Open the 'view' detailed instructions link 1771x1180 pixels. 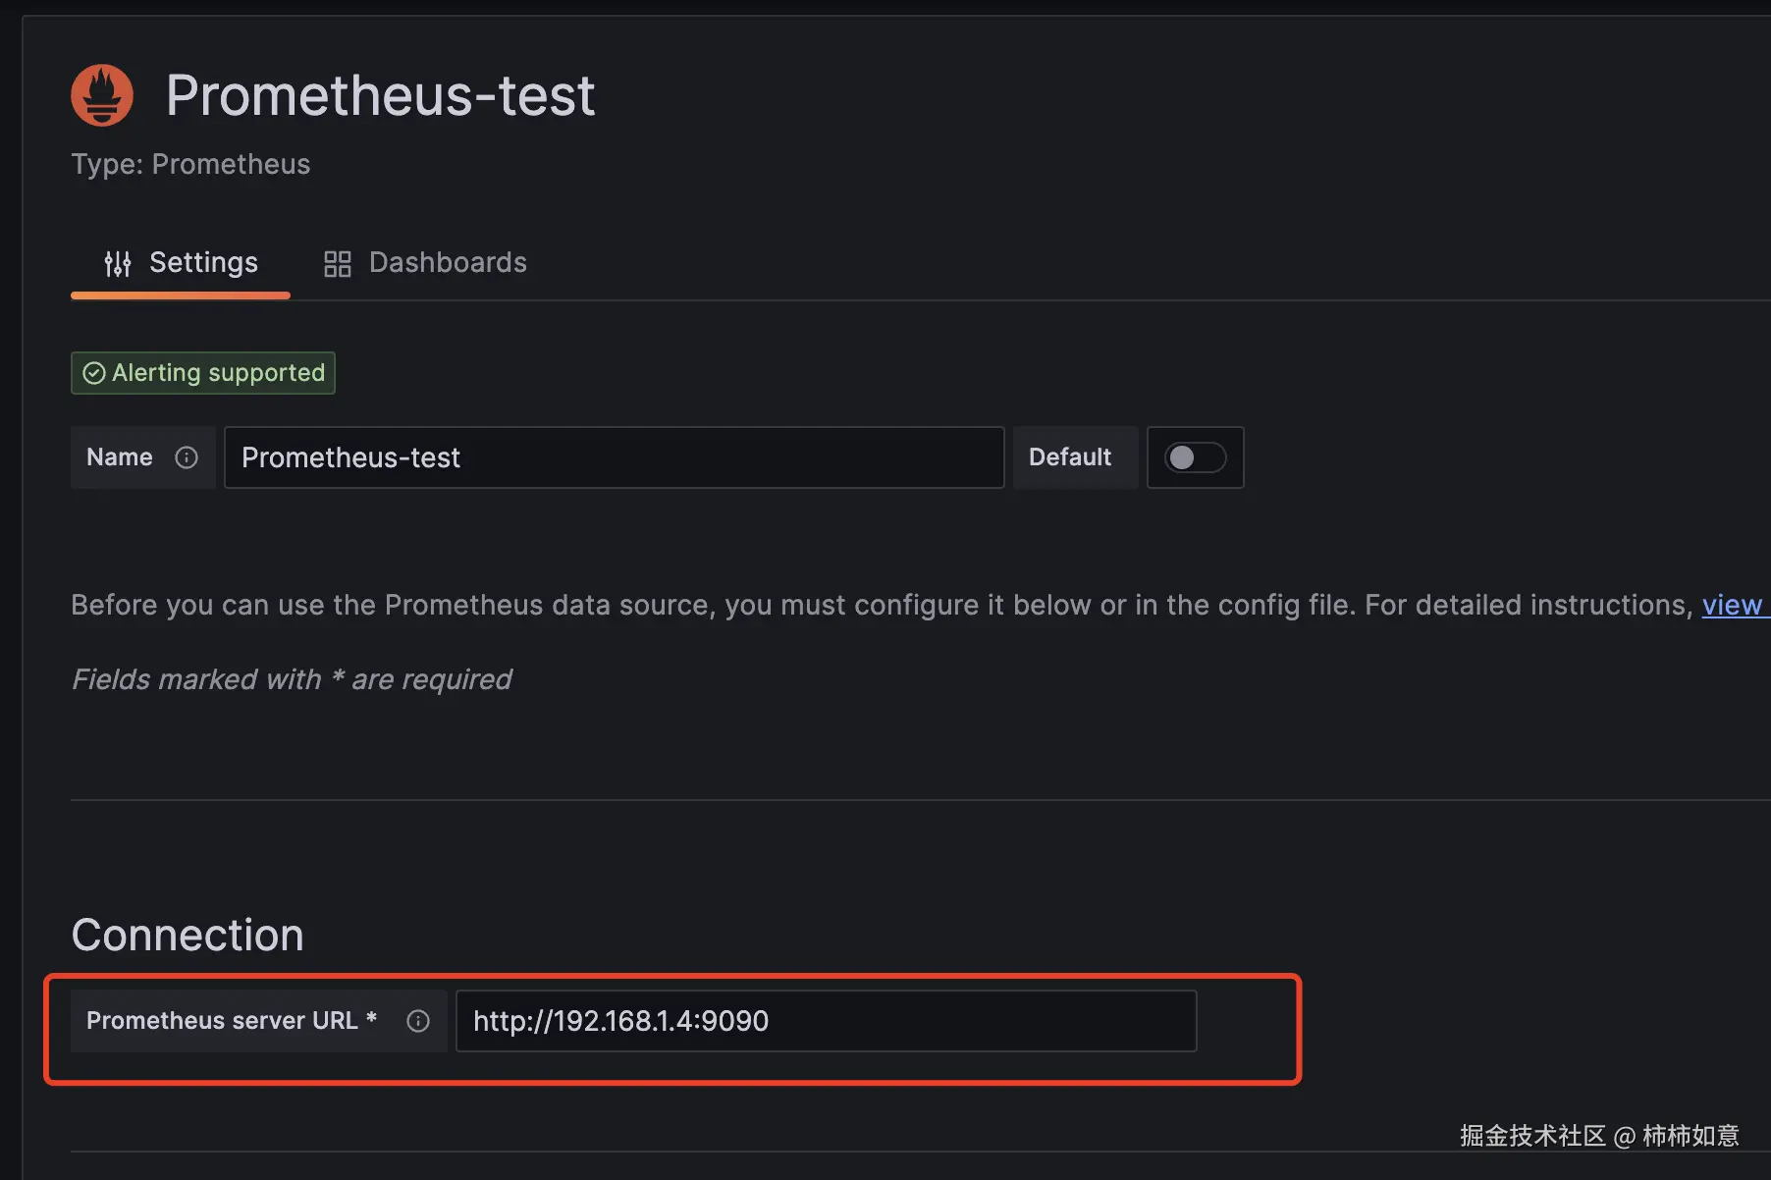(x=1734, y=605)
